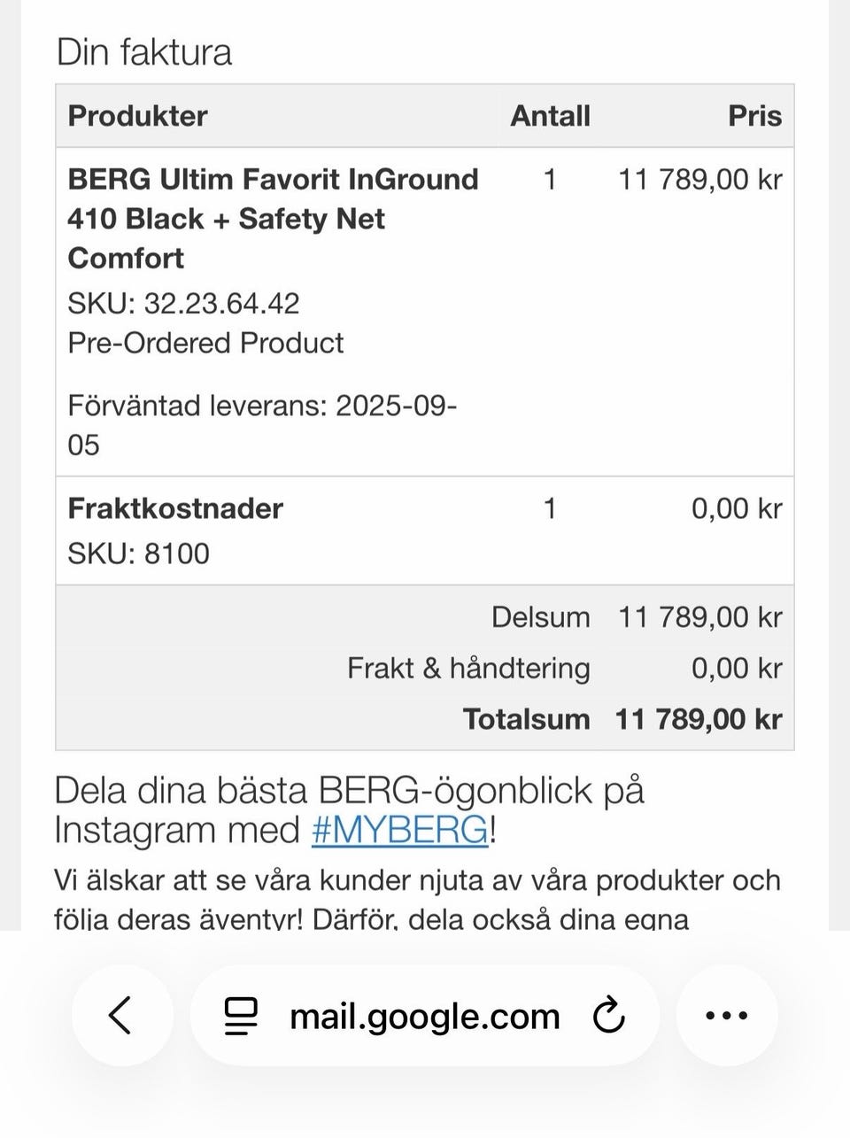The height and width of the screenshot is (1138, 850).
Task: Reload the page with the refresh icon
Action: [609, 1016]
